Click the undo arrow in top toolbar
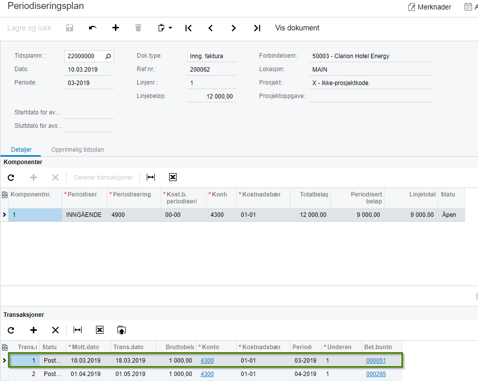478x381 pixels. click(x=93, y=28)
